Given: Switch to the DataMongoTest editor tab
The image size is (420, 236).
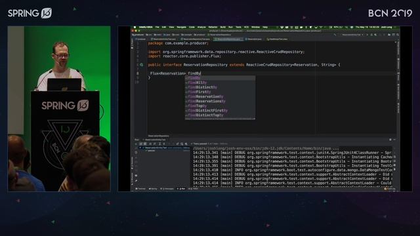Looking at the screenshot, I should point(278,39).
